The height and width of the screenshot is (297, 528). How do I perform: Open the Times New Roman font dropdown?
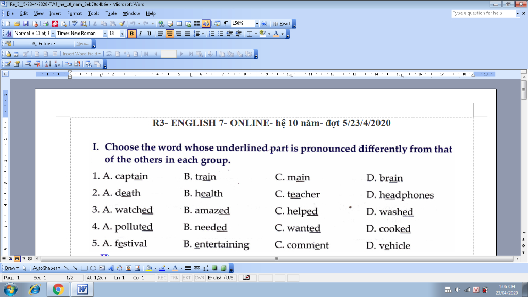click(105, 34)
